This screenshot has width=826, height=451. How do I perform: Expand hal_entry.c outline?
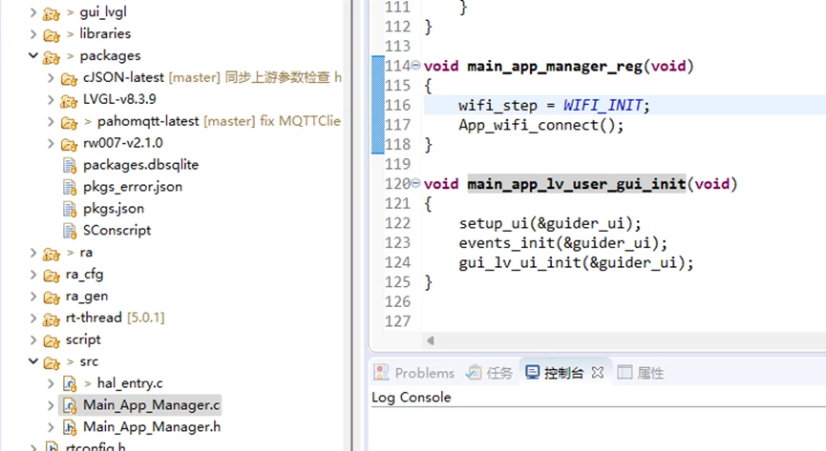point(51,383)
